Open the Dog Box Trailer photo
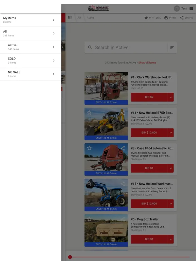 (x=106, y=228)
